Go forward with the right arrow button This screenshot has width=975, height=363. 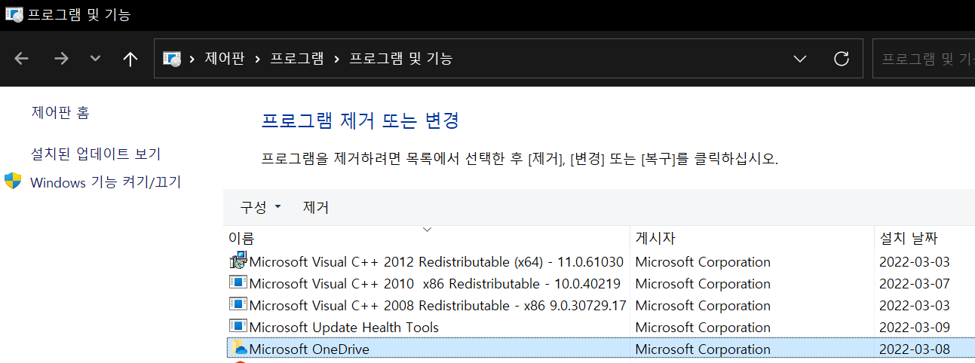61,59
